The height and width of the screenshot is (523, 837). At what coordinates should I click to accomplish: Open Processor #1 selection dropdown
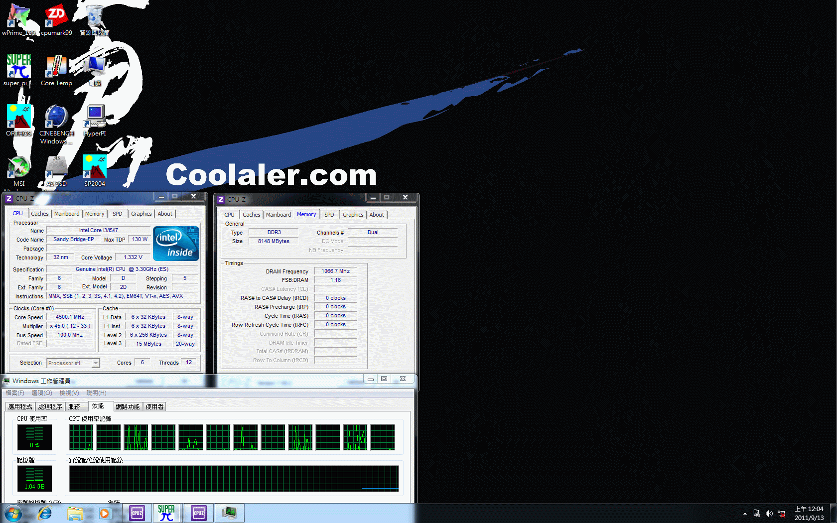point(73,363)
